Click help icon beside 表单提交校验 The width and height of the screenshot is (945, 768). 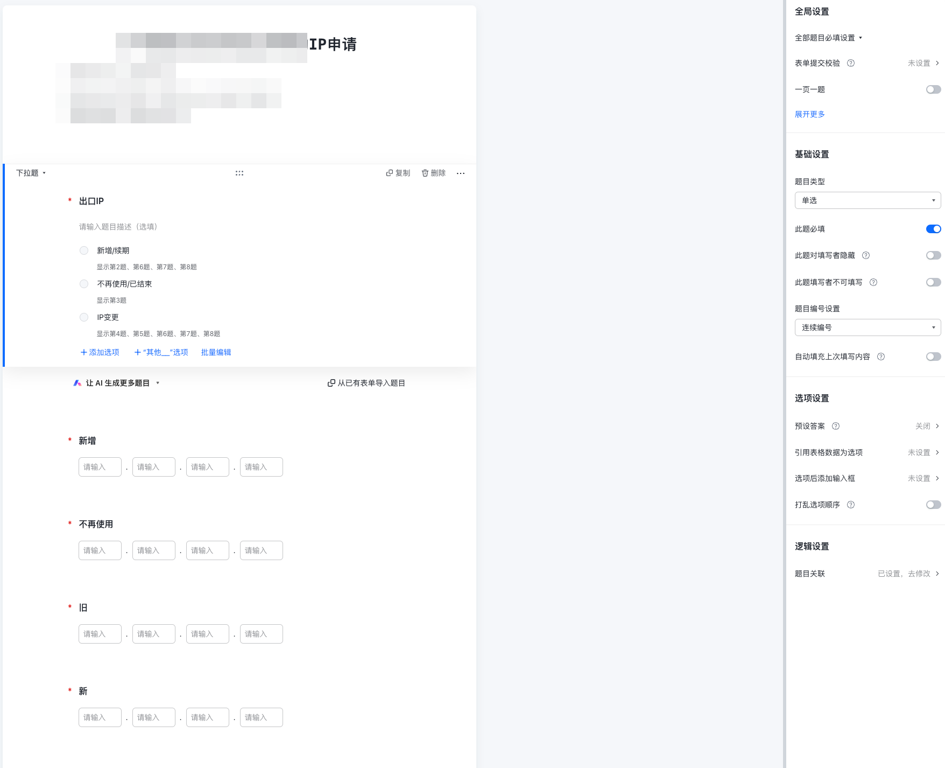[851, 63]
